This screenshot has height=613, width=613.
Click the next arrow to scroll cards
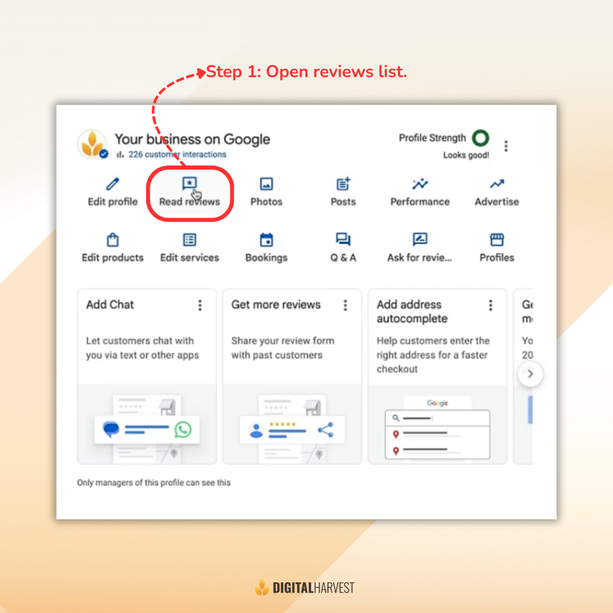(530, 373)
